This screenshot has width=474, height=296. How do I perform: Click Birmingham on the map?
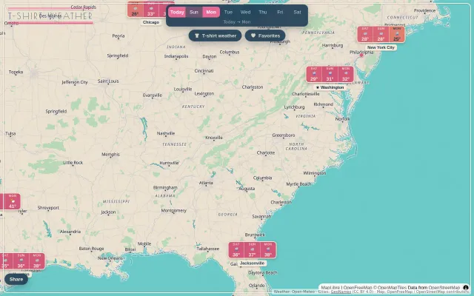(x=165, y=187)
